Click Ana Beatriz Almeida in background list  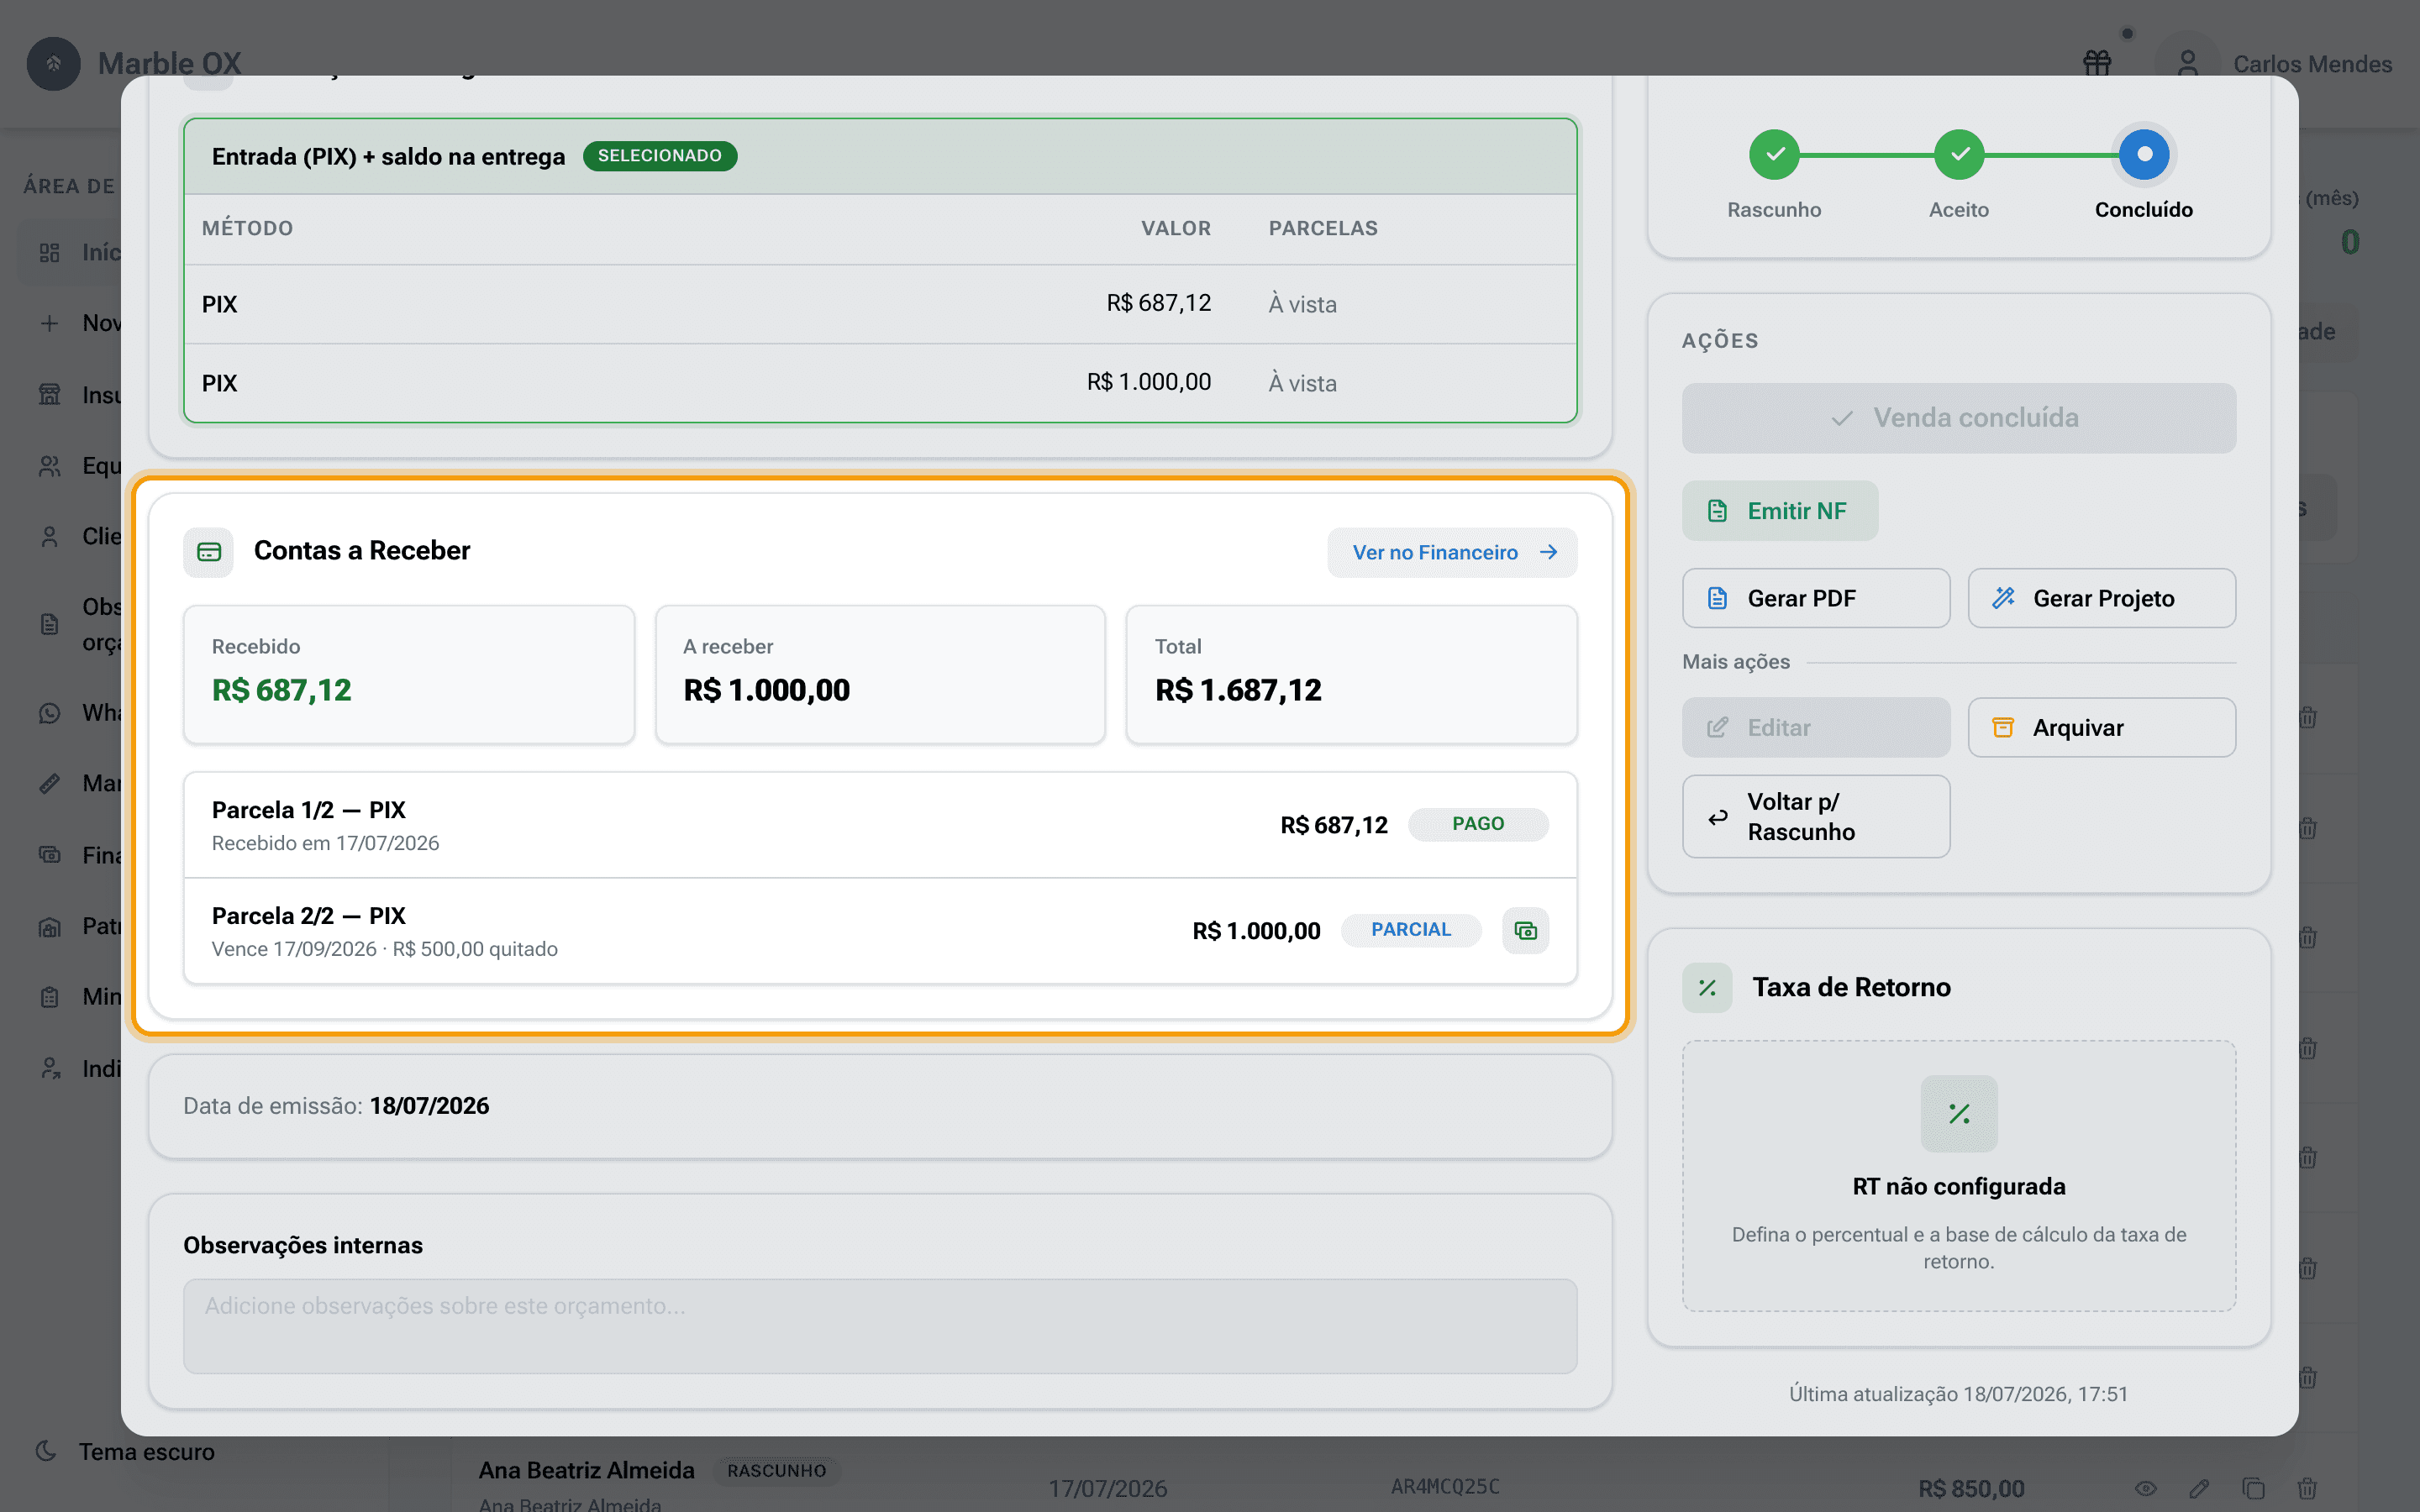pos(586,1470)
